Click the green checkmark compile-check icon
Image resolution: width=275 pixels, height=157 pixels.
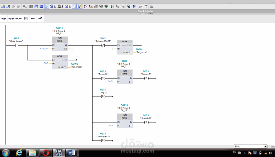coord(106,6)
